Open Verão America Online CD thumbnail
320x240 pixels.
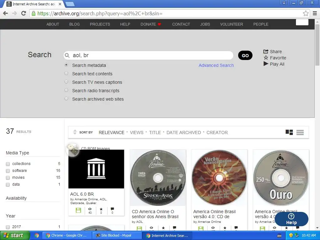click(x=219, y=177)
